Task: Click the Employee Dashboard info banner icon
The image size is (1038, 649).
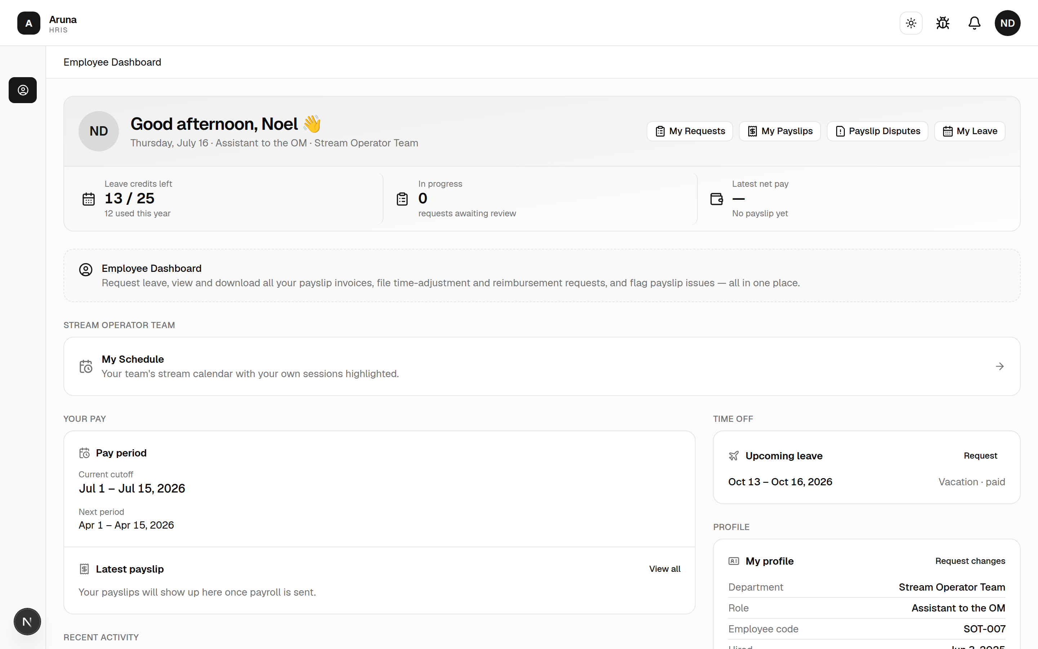Action: click(86, 270)
